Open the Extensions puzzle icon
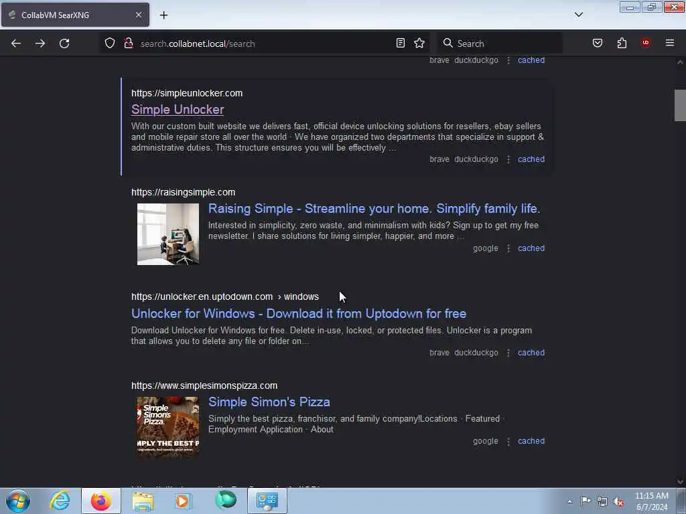Image resolution: width=686 pixels, height=514 pixels. 622,43
